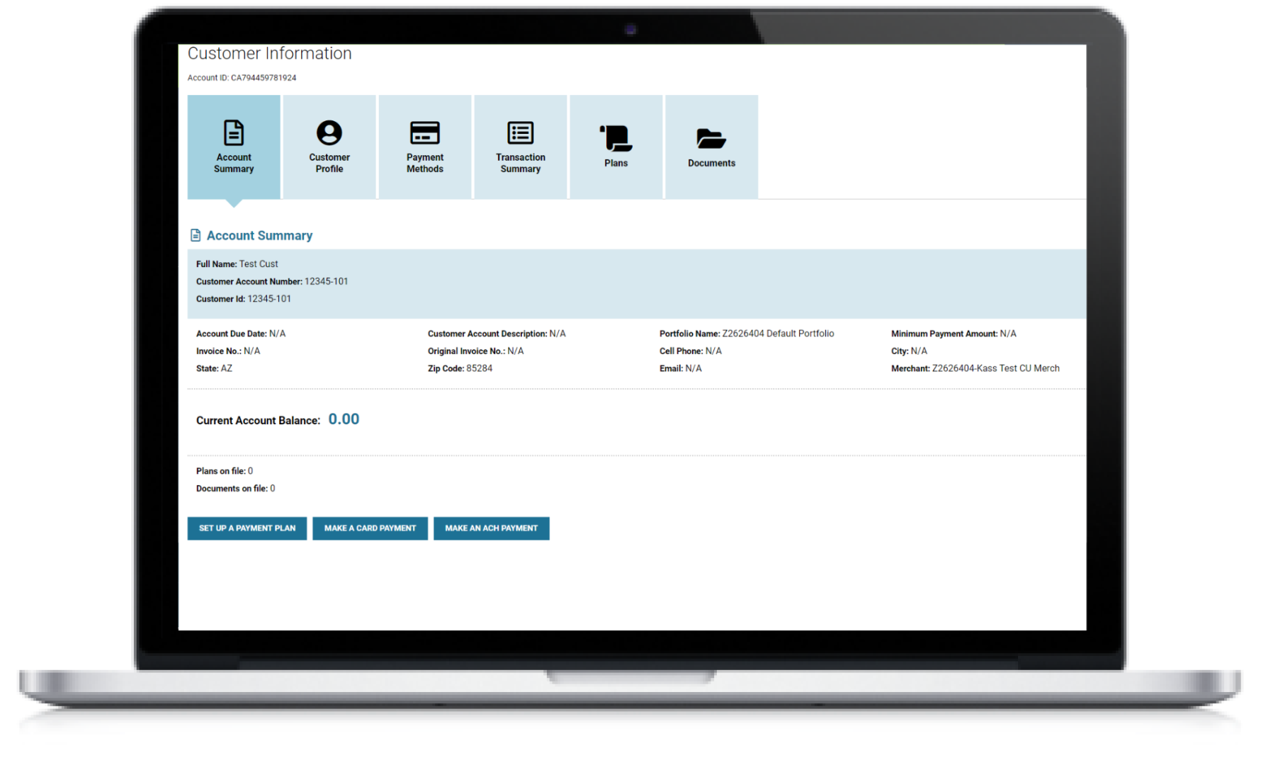Click the Portfolio Name value Default Portfolio
The width and height of the screenshot is (1261, 765).
778,334
